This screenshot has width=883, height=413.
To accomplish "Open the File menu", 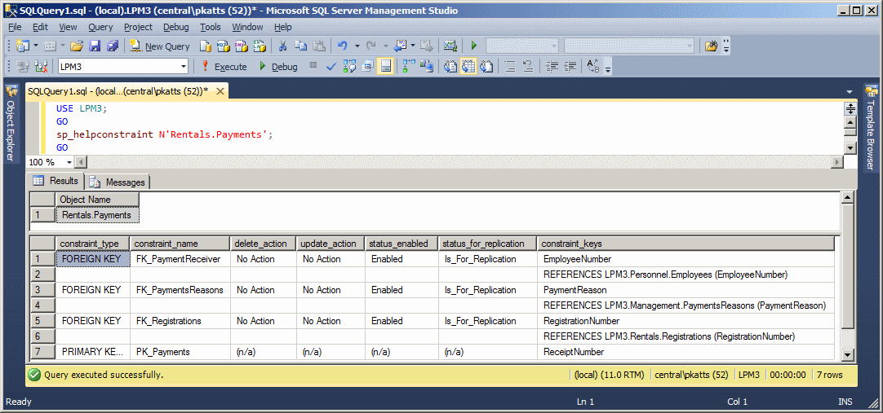I will [16, 27].
